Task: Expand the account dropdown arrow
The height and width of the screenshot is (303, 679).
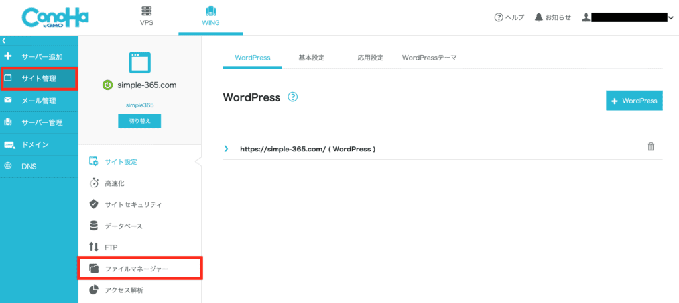Action: pyautogui.click(x=671, y=18)
